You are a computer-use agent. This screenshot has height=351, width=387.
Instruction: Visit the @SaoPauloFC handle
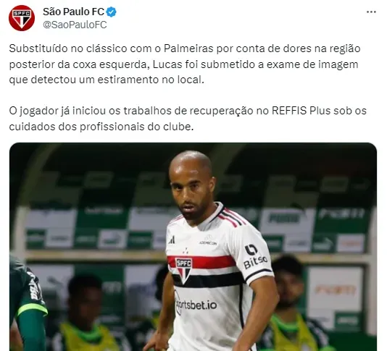[75, 25]
